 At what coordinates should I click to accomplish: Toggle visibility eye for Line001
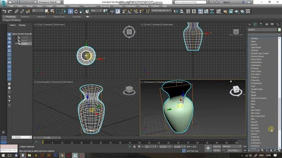point(16,44)
